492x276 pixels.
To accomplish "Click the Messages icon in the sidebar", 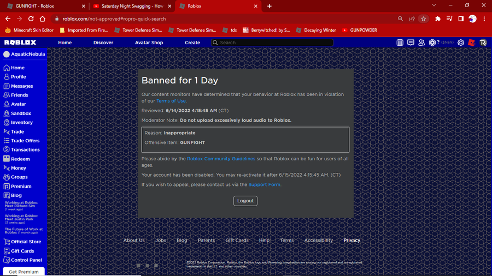I will coord(7,86).
